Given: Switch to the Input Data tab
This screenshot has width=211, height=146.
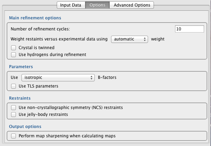Looking at the screenshot, I should click(x=71, y=5).
